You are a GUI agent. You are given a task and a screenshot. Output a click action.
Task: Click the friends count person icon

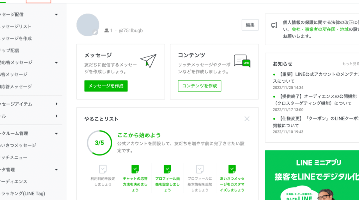[106, 30]
